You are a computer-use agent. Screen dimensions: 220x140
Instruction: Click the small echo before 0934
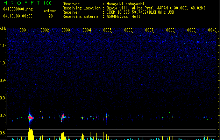[83, 118]
